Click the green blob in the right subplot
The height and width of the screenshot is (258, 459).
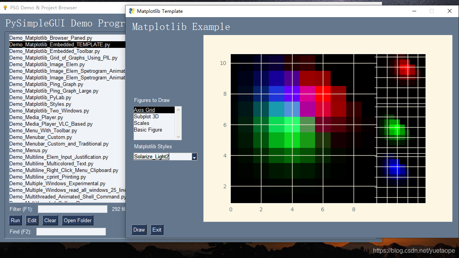pyautogui.click(x=394, y=129)
